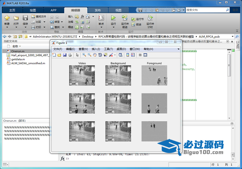This screenshot has height=169, width=242.
Task: Click Hide Plot Tools icon in Figure 1
Action: pos(140,55)
